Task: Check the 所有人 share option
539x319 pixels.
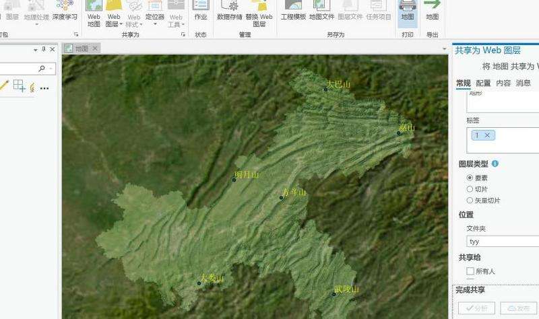Action: 470,271
